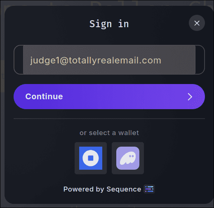Click the Sign in heading
Image resolution: width=214 pixels, height=208 pixels.
coord(109,24)
